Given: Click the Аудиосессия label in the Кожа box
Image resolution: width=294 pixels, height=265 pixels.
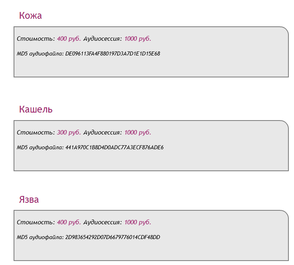Looking at the screenshot, I should pyautogui.click(x=103, y=39).
